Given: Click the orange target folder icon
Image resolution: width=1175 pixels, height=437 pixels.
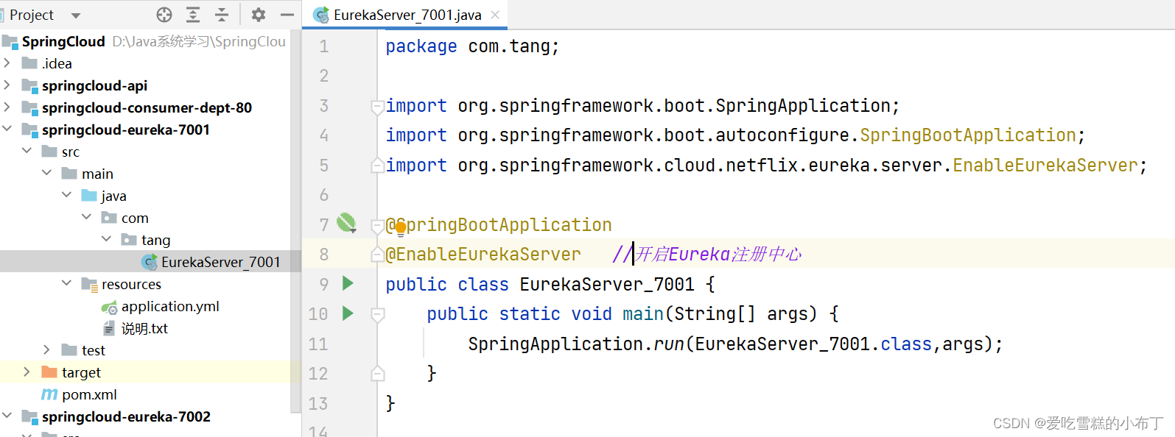Looking at the screenshot, I should click(x=49, y=372).
